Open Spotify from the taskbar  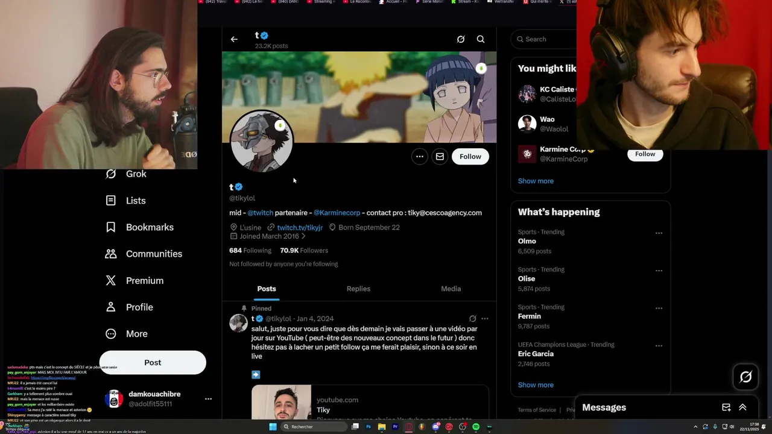click(x=476, y=427)
